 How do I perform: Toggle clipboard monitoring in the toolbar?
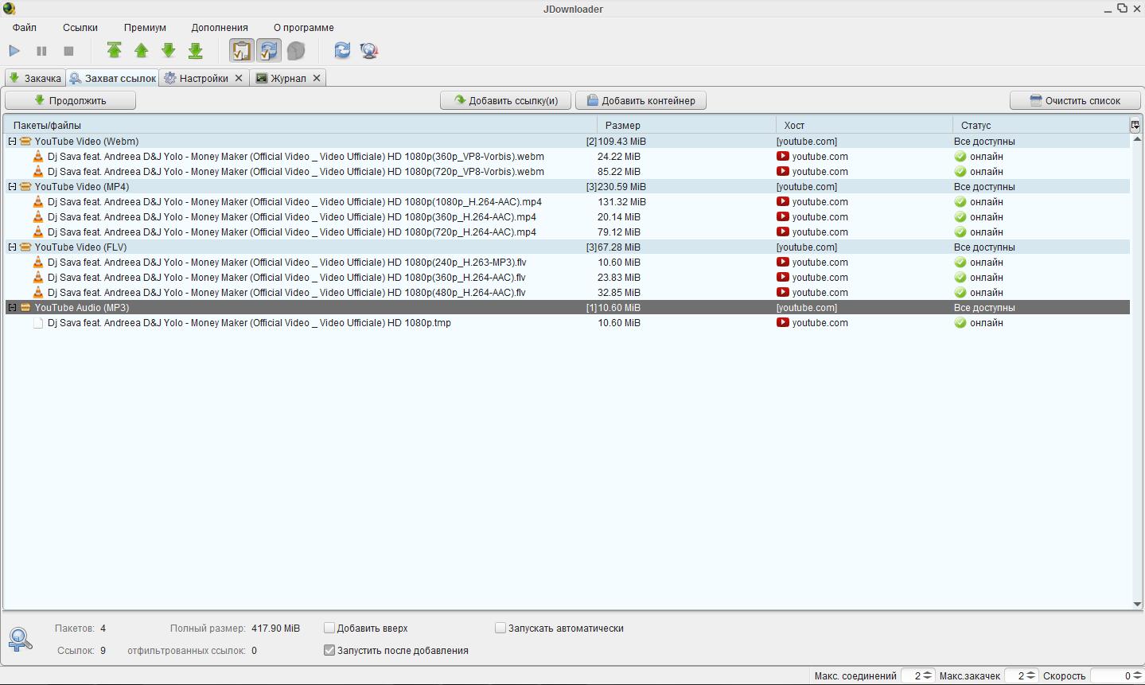point(241,51)
